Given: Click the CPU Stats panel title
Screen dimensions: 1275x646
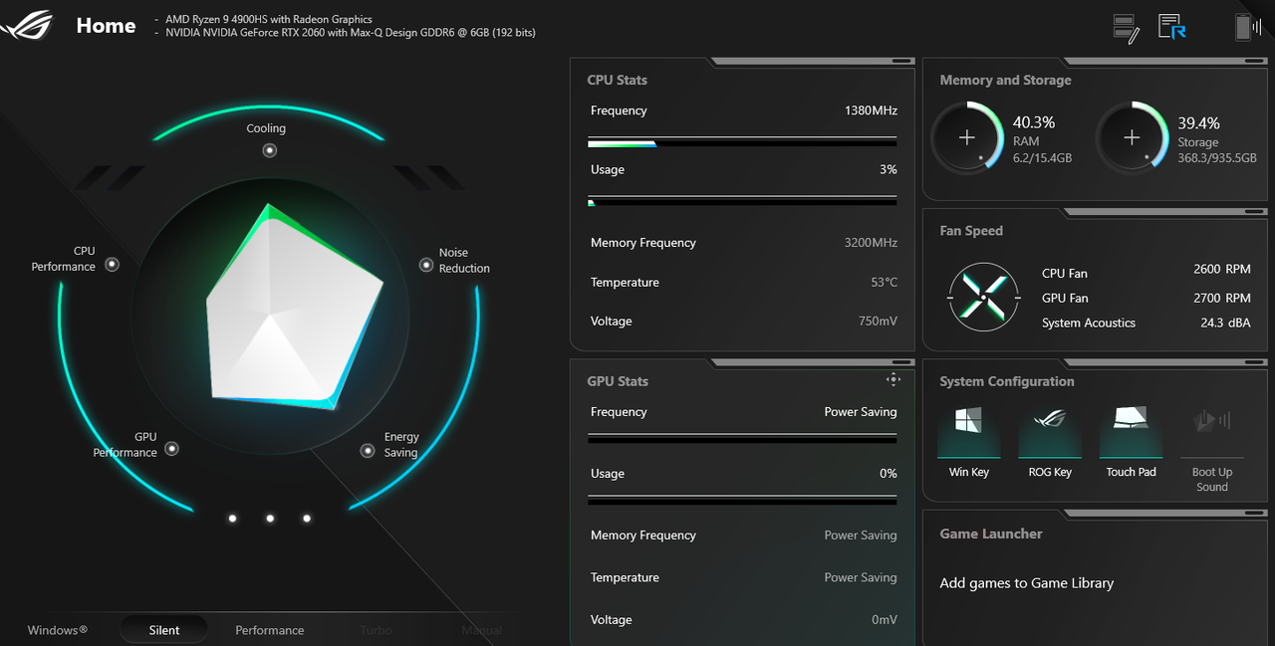Looking at the screenshot, I should 618,80.
